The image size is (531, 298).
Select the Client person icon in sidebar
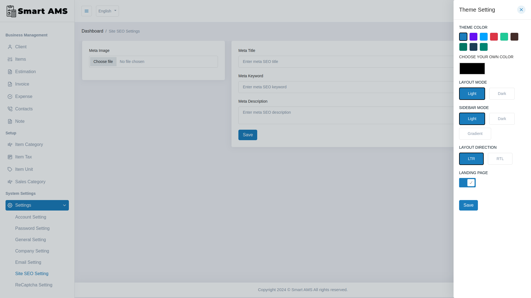click(x=10, y=47)
